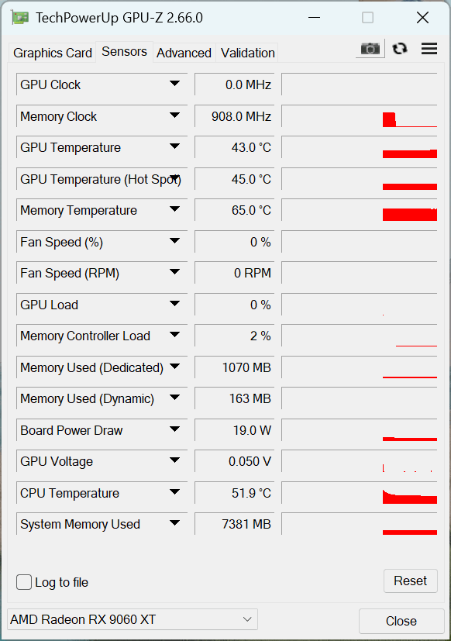
Task: Expand the GPU Temperature dropdown arrow
Action: [x=174, y=146]
